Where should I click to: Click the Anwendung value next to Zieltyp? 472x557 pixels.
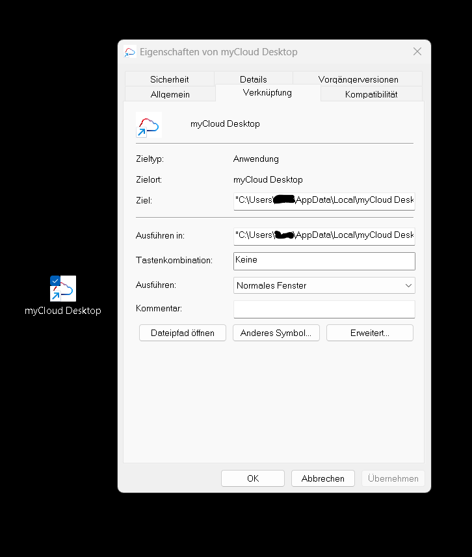click(x=256, y=159)
